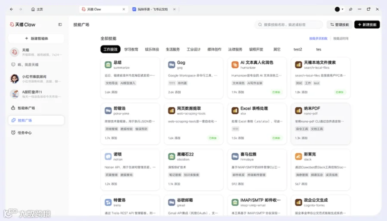387x221 pixels.
Task: Click the 特雷洛 trello skill icon
Action: (x=108, y=202)
